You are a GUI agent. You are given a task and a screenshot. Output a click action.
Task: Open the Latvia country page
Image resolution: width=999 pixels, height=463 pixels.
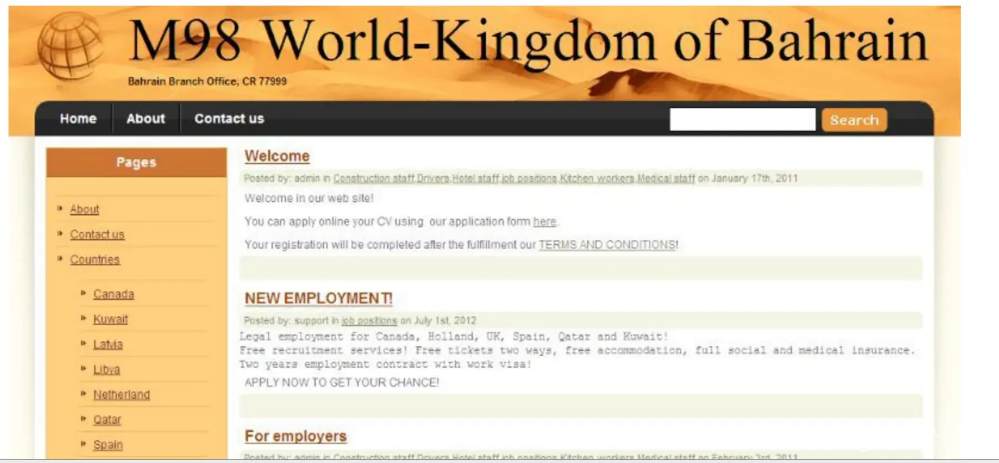(x=108, y=344)
